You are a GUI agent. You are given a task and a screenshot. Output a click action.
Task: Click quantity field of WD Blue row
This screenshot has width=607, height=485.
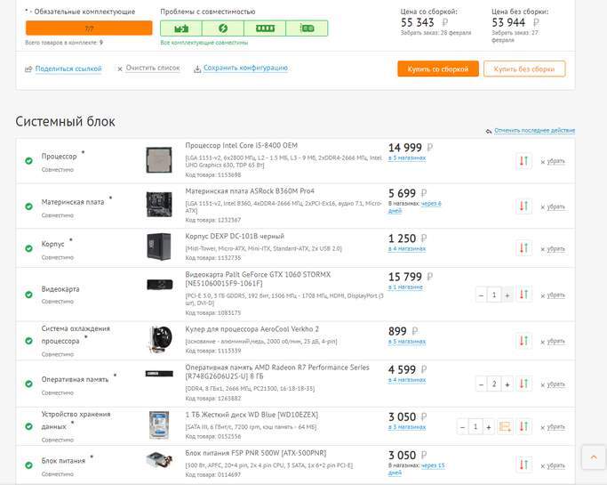pyautogui.click(x=475, y=427)
